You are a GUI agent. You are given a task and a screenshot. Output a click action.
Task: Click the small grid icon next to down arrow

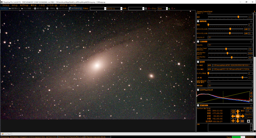pyautogui.click(x=242, y=121)
